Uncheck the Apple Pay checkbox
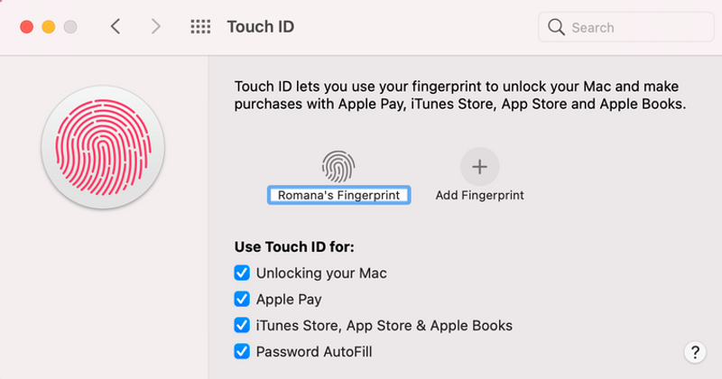Image resolution: width=722 pixels, height=379 pixels. tap(242, 299)
